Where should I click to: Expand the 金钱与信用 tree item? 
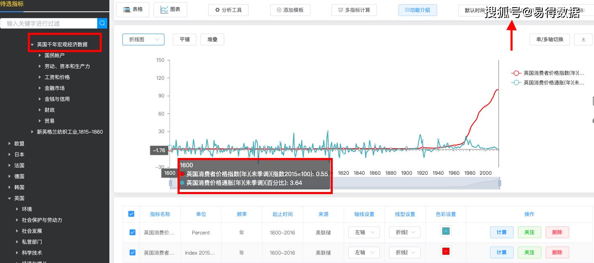click(x=40, y=99)
